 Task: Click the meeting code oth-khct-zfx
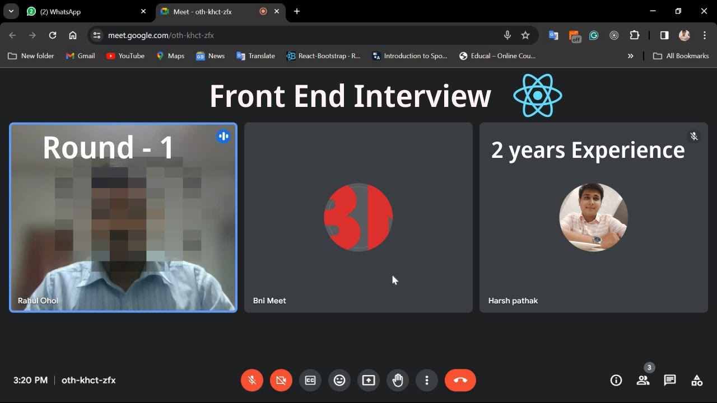tap(89, 380)
